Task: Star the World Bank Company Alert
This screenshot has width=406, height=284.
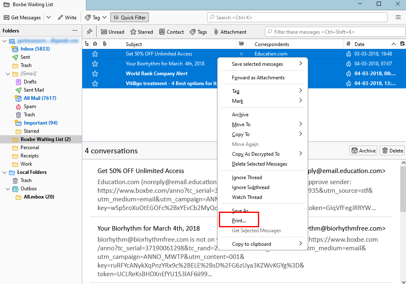Action: 95,74
